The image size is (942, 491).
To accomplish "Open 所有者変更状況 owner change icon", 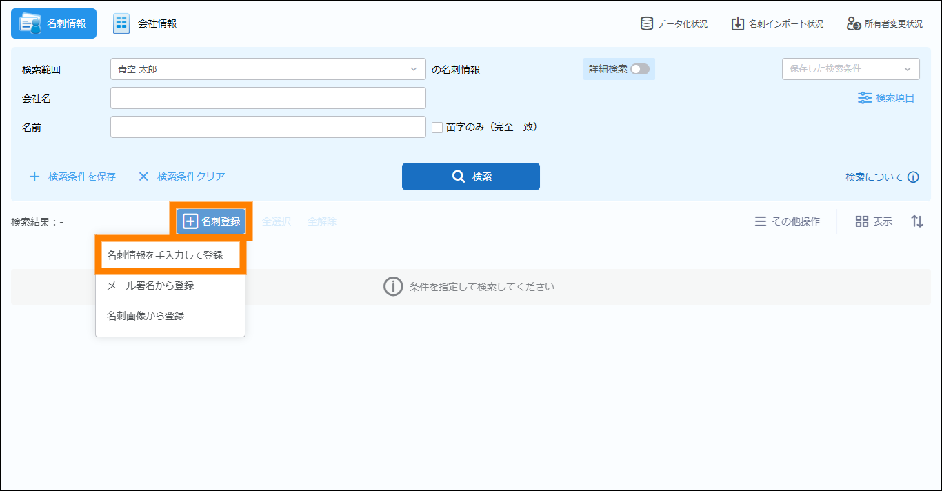I will (854, 23).
